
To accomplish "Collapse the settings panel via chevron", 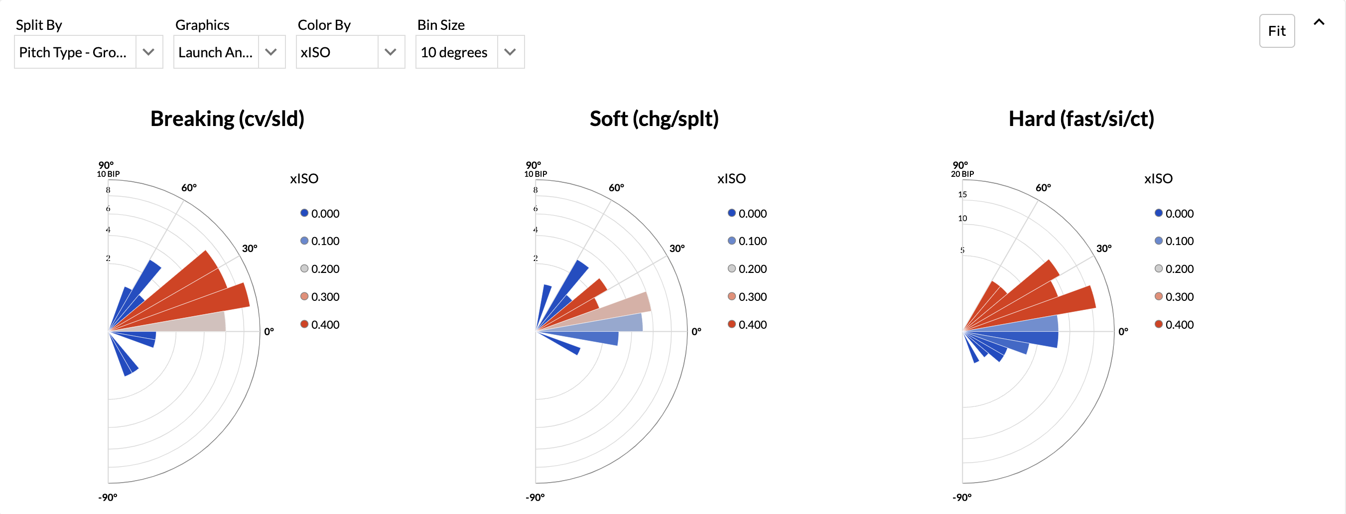I will click(1320, 22).
